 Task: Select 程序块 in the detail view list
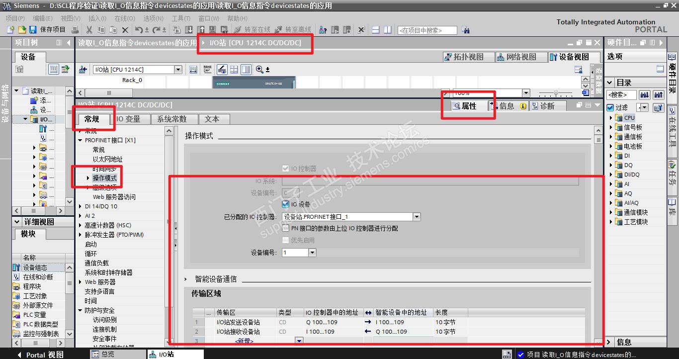click(x=32, y=286)
